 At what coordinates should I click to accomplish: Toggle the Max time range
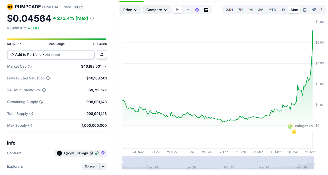point(294,10)
